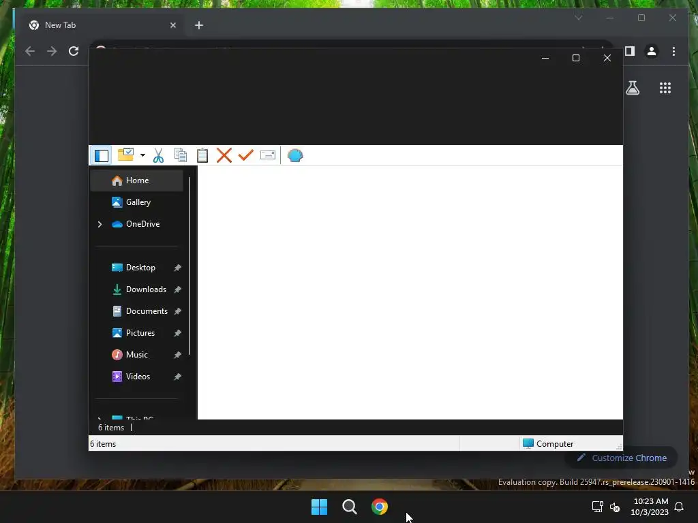Minimize the File Explorer window
698x523 pixels.
(x=545, y=59)
